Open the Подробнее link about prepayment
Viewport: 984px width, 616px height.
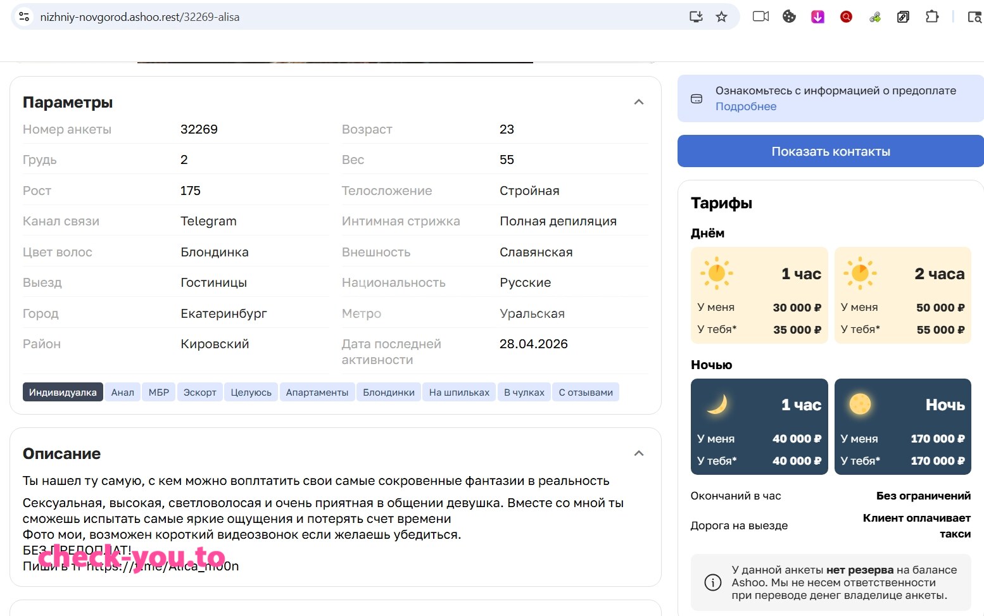point(746,106)
